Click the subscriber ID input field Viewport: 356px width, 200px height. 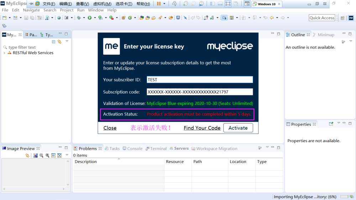(x=200, y=80)
